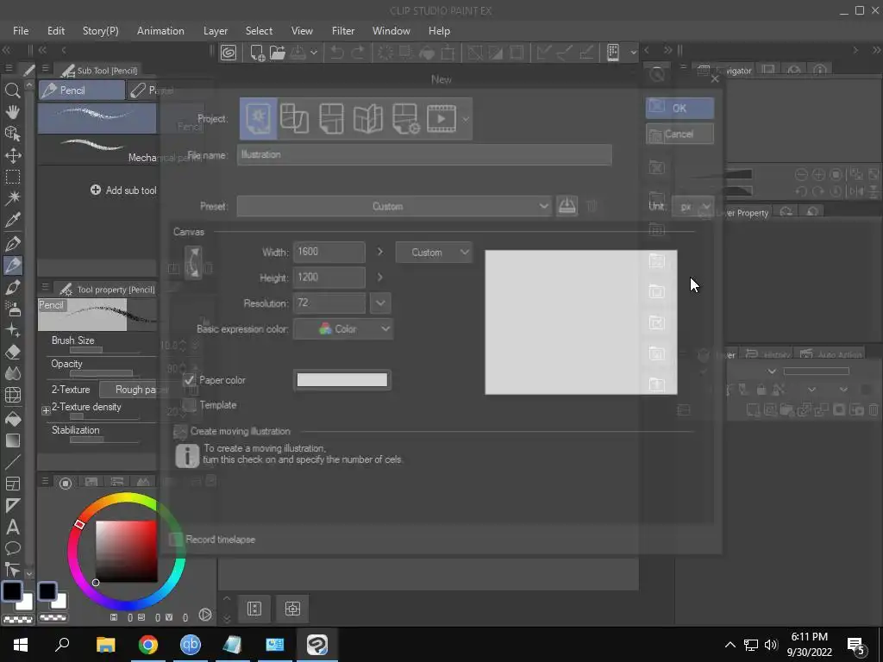Select the Zoom magnifier tool

[x=12, y=90]
